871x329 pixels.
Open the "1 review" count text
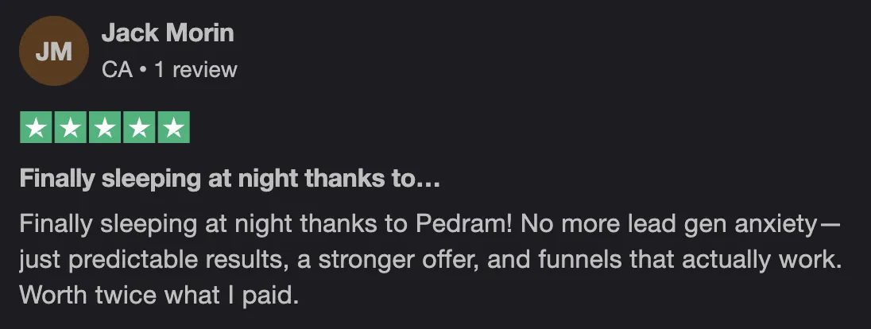pyautogui.click(x=195, y=70)
